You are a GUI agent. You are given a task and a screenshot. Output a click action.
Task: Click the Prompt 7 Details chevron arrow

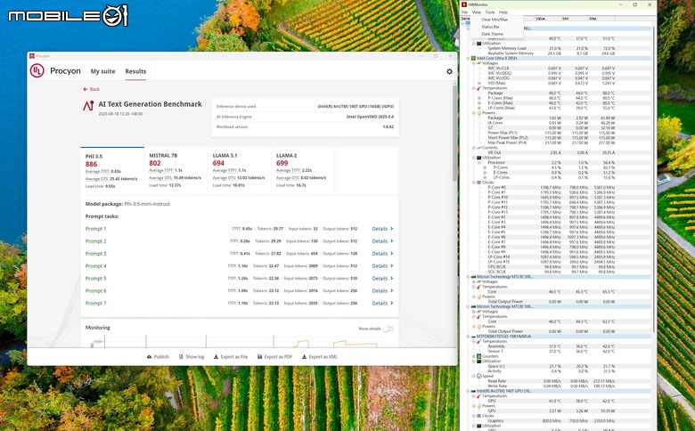(x=392, y=303)
